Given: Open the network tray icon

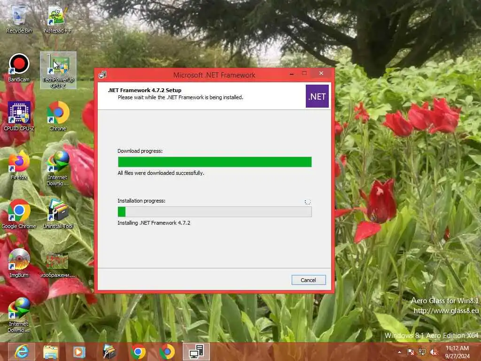Looking at the screenshot, I should pyautogui.click(x=422, y=352).
